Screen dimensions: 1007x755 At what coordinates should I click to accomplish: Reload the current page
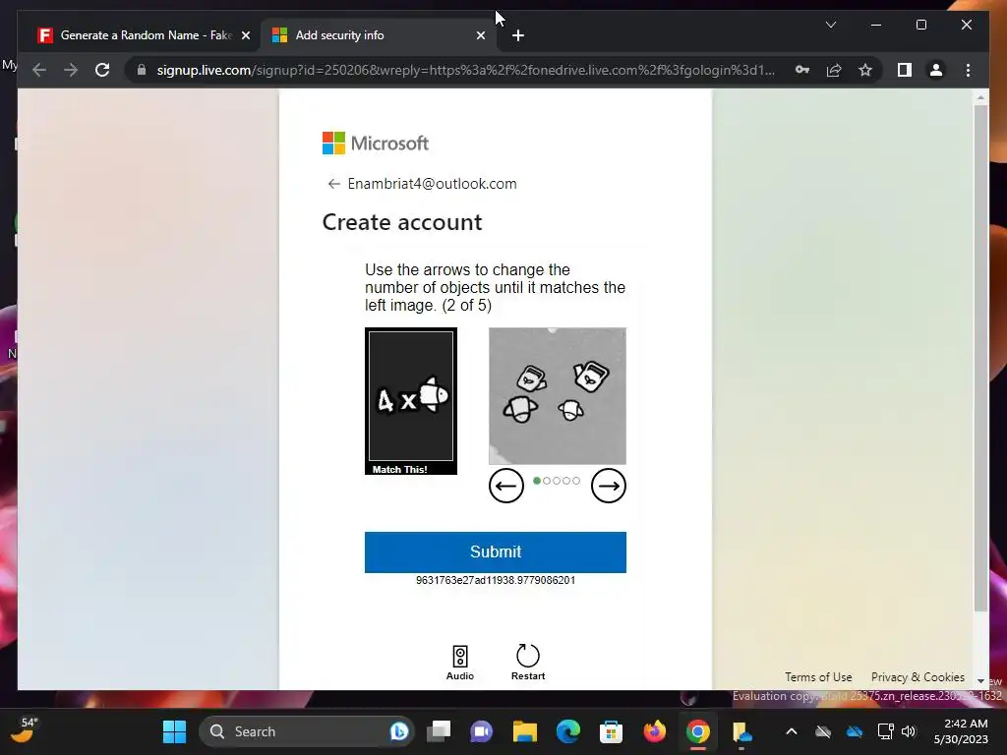coord(102,70)
